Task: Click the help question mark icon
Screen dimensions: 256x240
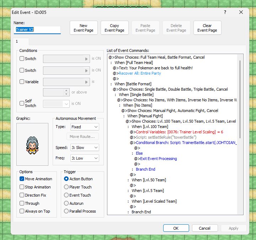Action: tap(225, 12)
